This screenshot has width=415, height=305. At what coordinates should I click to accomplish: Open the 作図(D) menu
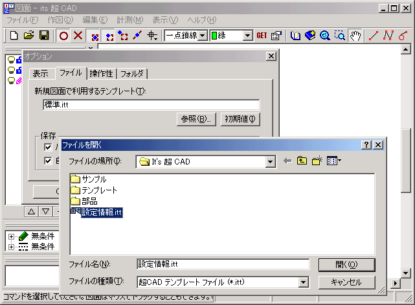[x=60, y=20]
